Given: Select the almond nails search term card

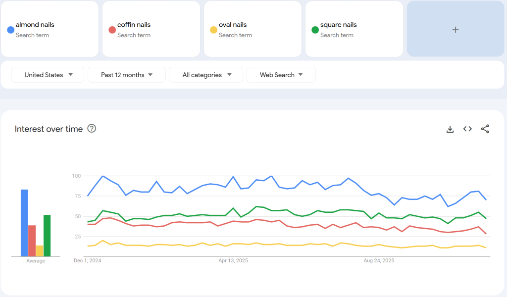Looking at the screenshot, I should tap(50, 29).
